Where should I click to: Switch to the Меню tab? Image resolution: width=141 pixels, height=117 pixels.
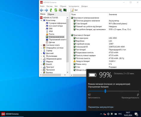[x=43, y=14]
